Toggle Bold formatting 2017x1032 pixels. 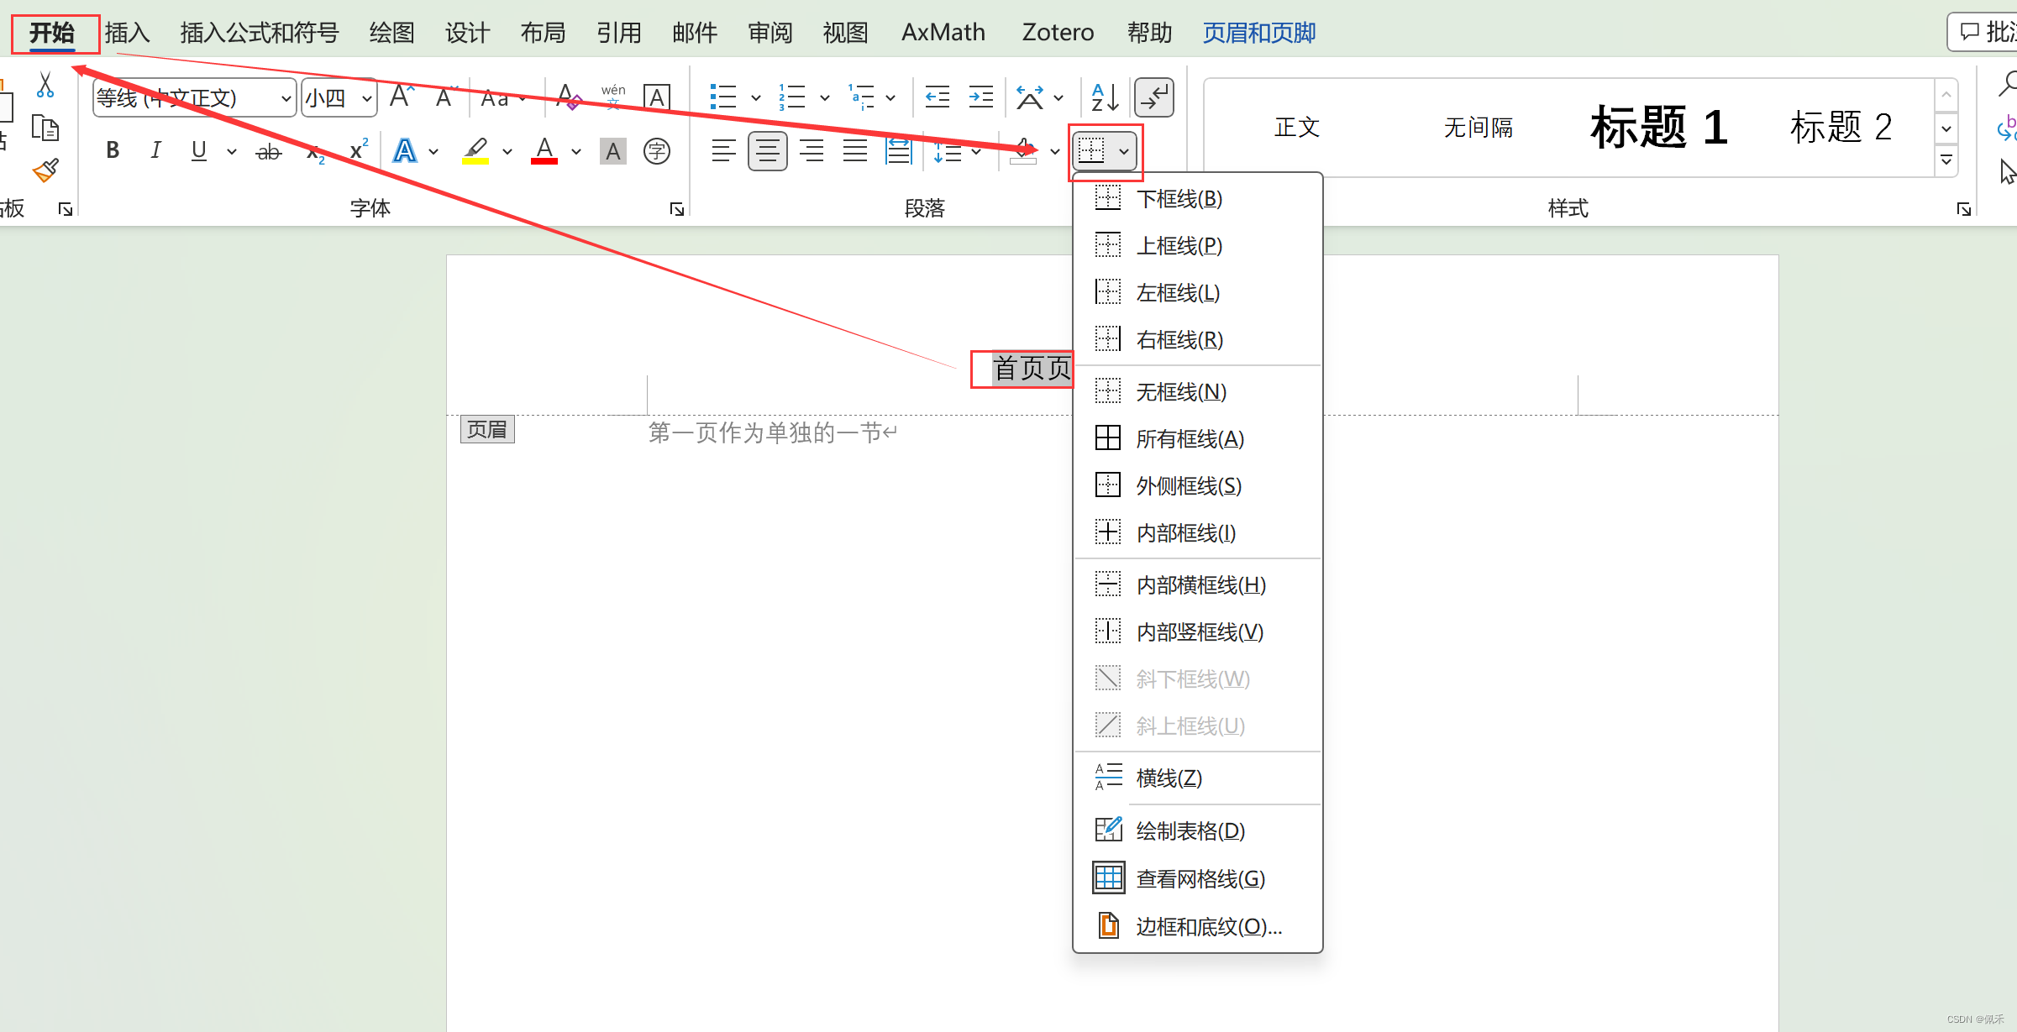coord(113,151)
